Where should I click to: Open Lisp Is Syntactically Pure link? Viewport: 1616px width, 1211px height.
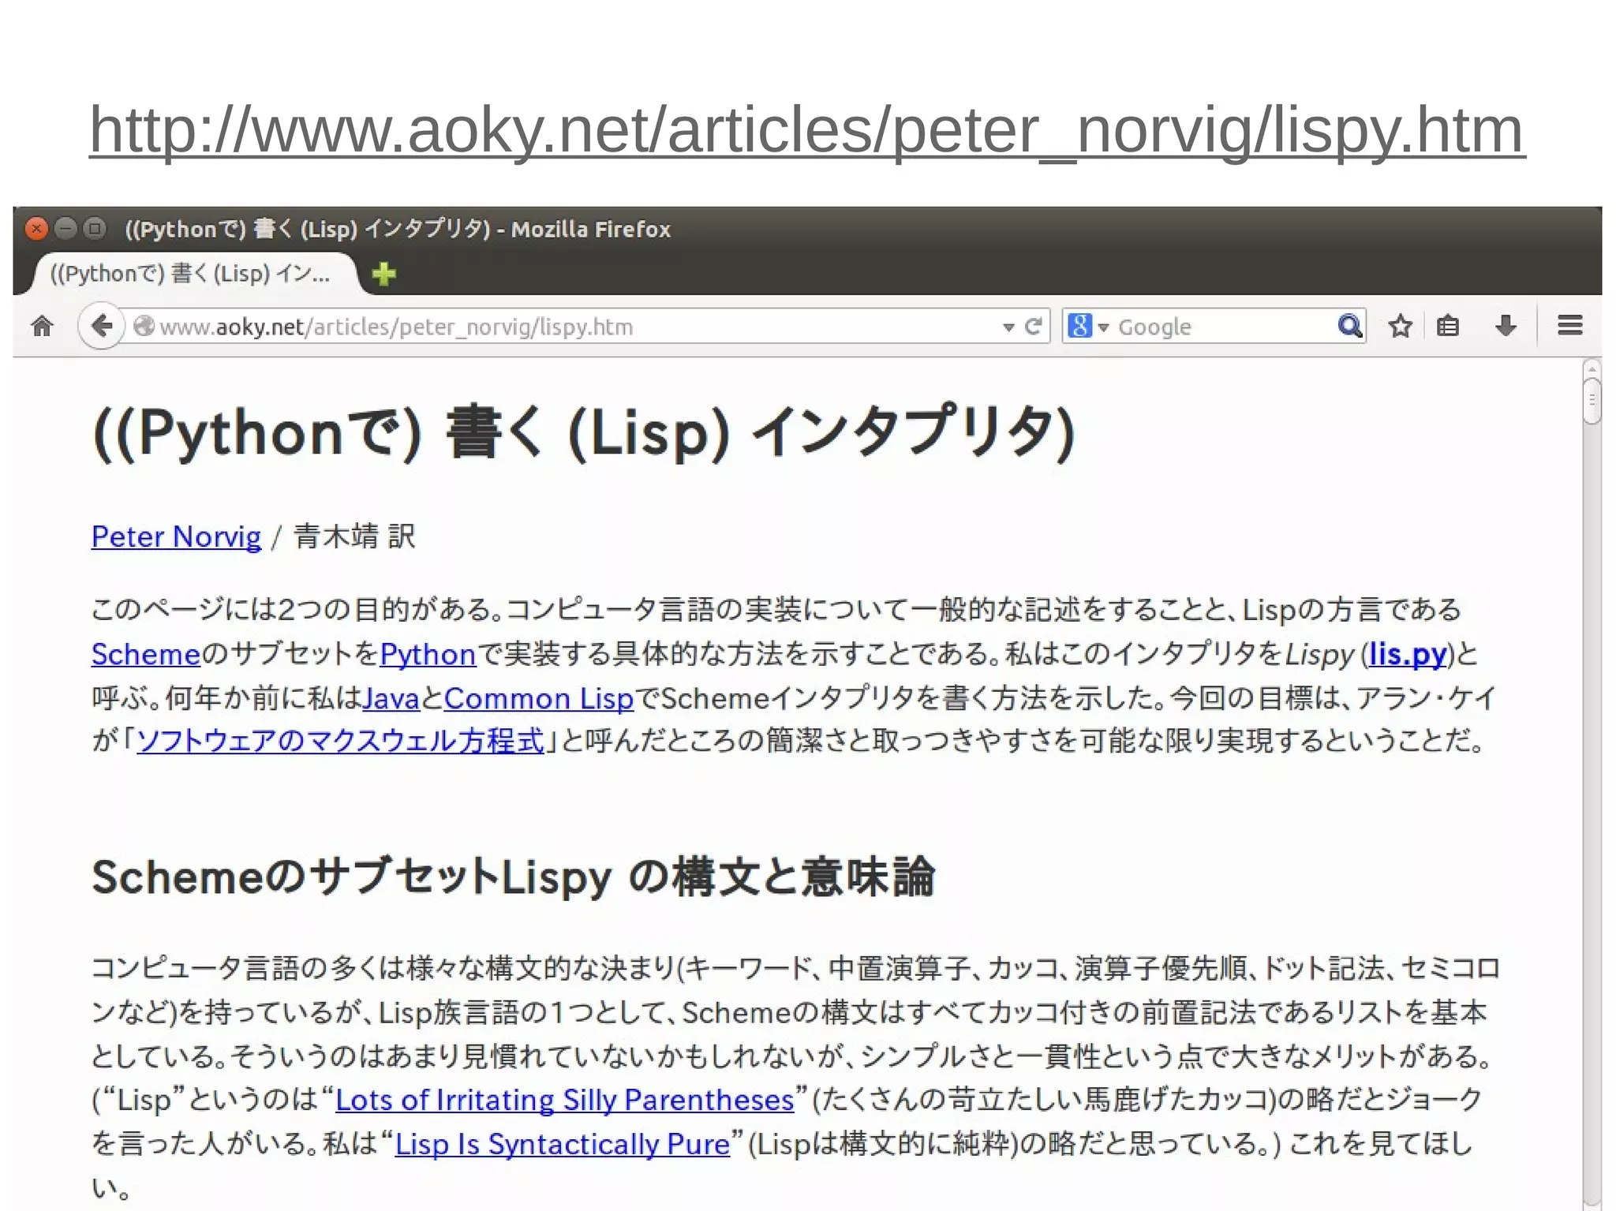coord(563,1144)
